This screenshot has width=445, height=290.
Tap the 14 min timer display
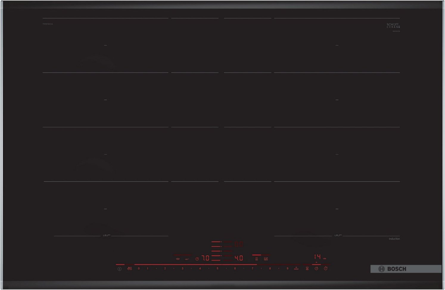click(x=318, y=257)
